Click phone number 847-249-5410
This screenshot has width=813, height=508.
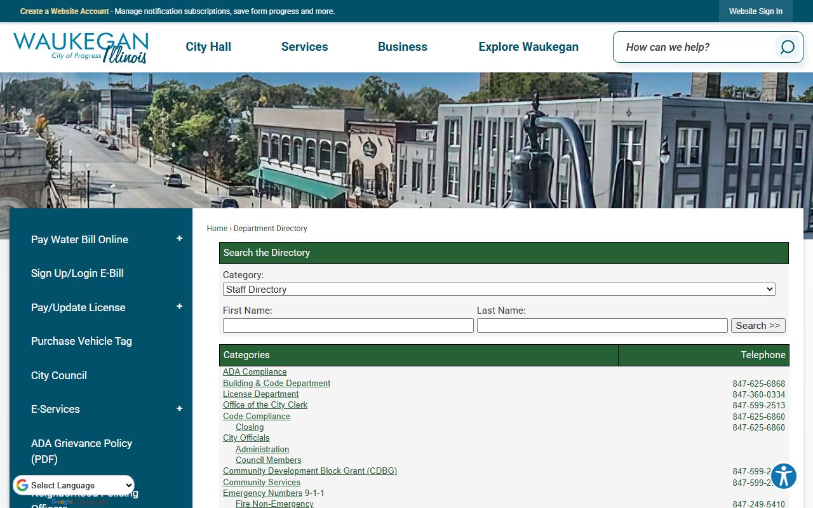click(759, 505)
